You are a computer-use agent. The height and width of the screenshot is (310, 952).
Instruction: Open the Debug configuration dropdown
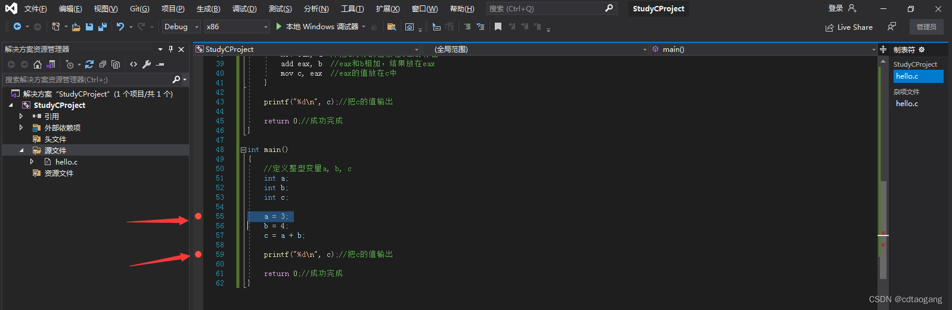click(x=182, y=27)
